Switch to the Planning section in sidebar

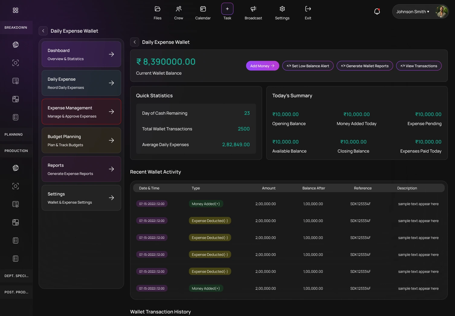point(13,134)
